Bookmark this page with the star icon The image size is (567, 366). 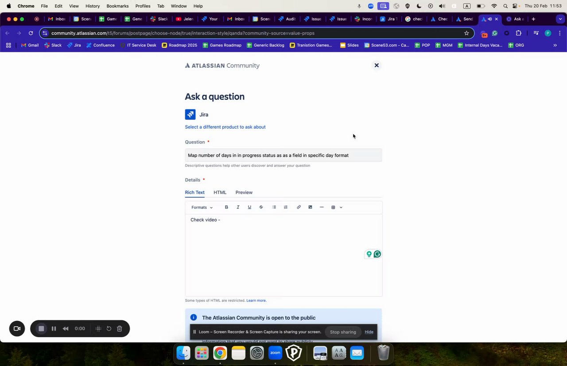coord(466,33)
